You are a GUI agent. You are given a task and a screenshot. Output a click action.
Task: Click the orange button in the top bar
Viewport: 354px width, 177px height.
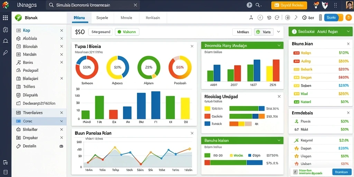coord(289,5)
